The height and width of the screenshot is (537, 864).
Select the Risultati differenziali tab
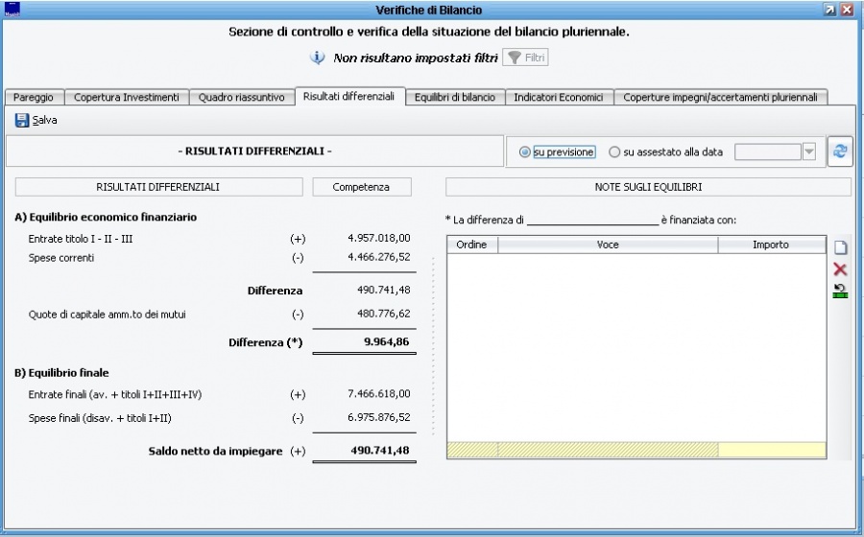coord(348,96)
